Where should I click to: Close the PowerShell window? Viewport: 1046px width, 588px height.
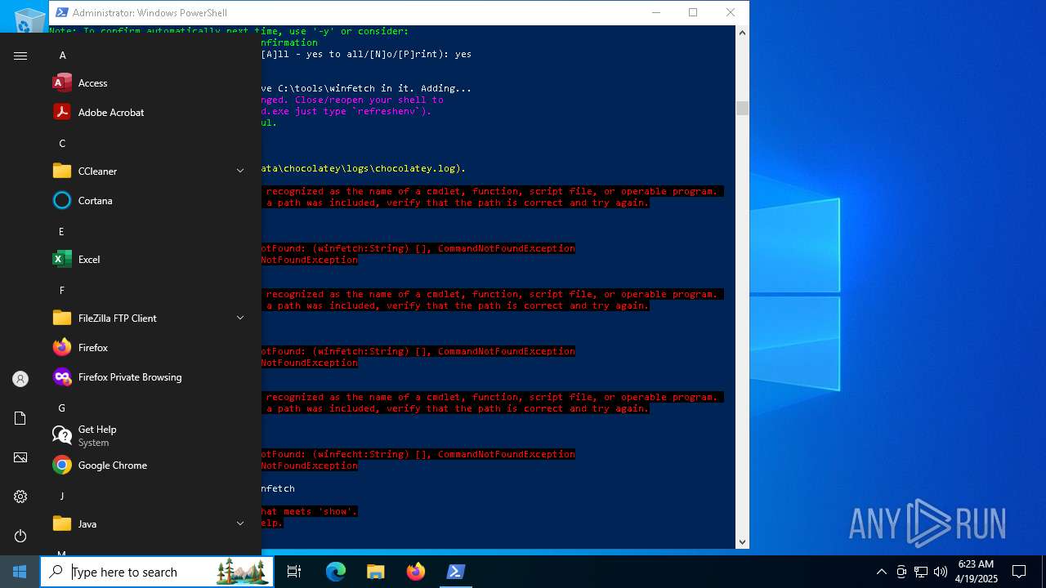731,12
